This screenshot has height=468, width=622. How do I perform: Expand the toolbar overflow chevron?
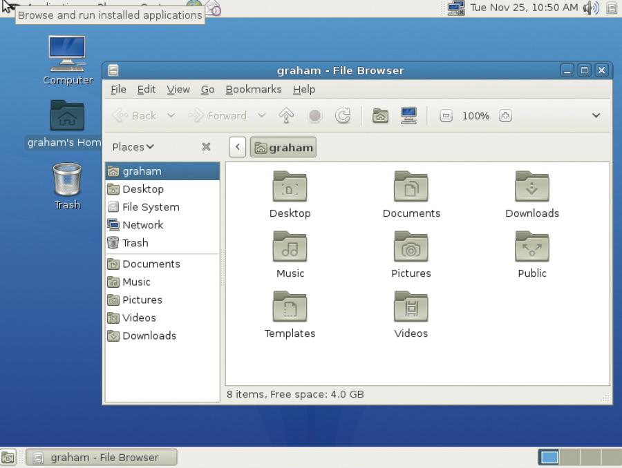(596, 115)
